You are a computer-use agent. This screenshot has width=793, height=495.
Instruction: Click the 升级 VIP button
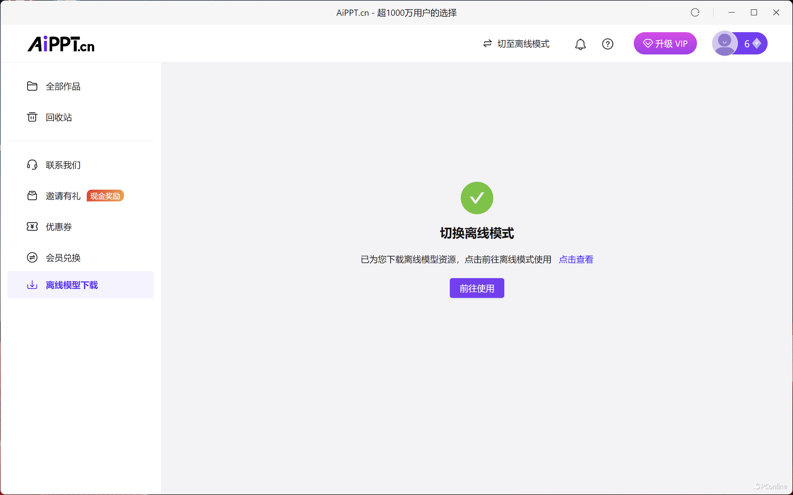(x=665, y=44)
